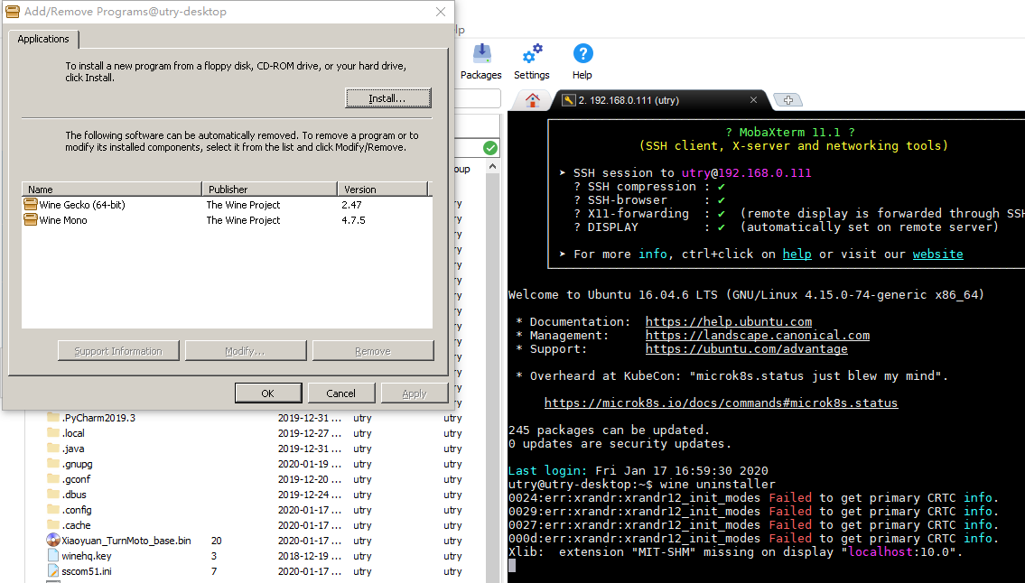Select the sscom51.ini file
The width and height of the screenshot is (1025, 583).
tap(87, 571)
